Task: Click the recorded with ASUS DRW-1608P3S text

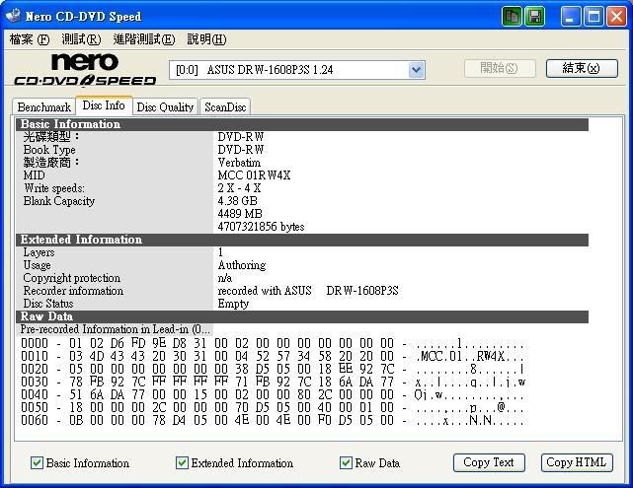Action: [x=308, y=291]
